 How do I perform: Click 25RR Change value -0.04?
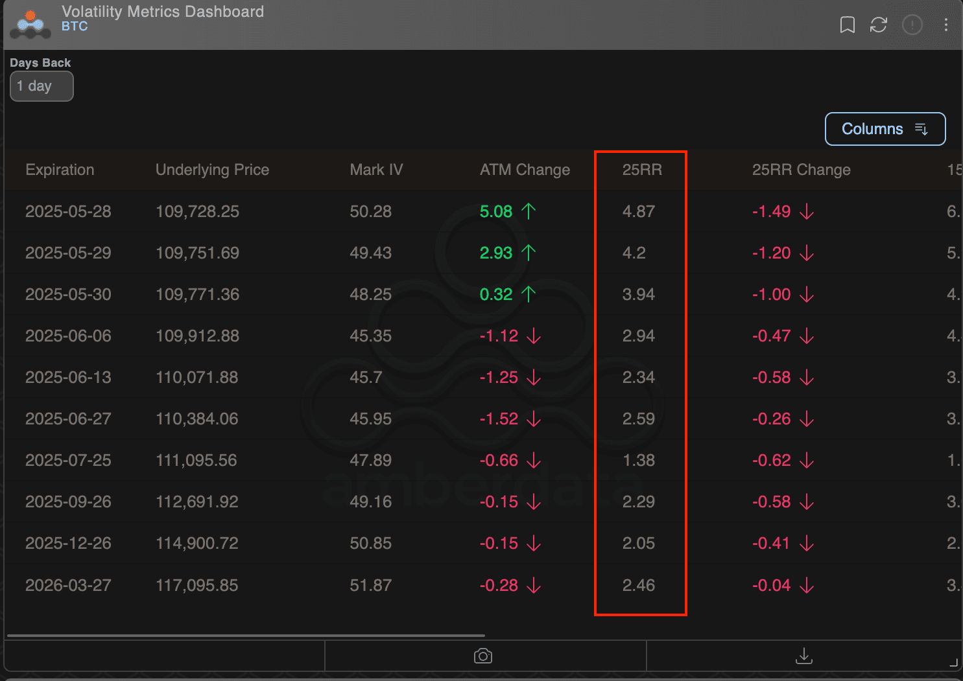tap(771, 585)
